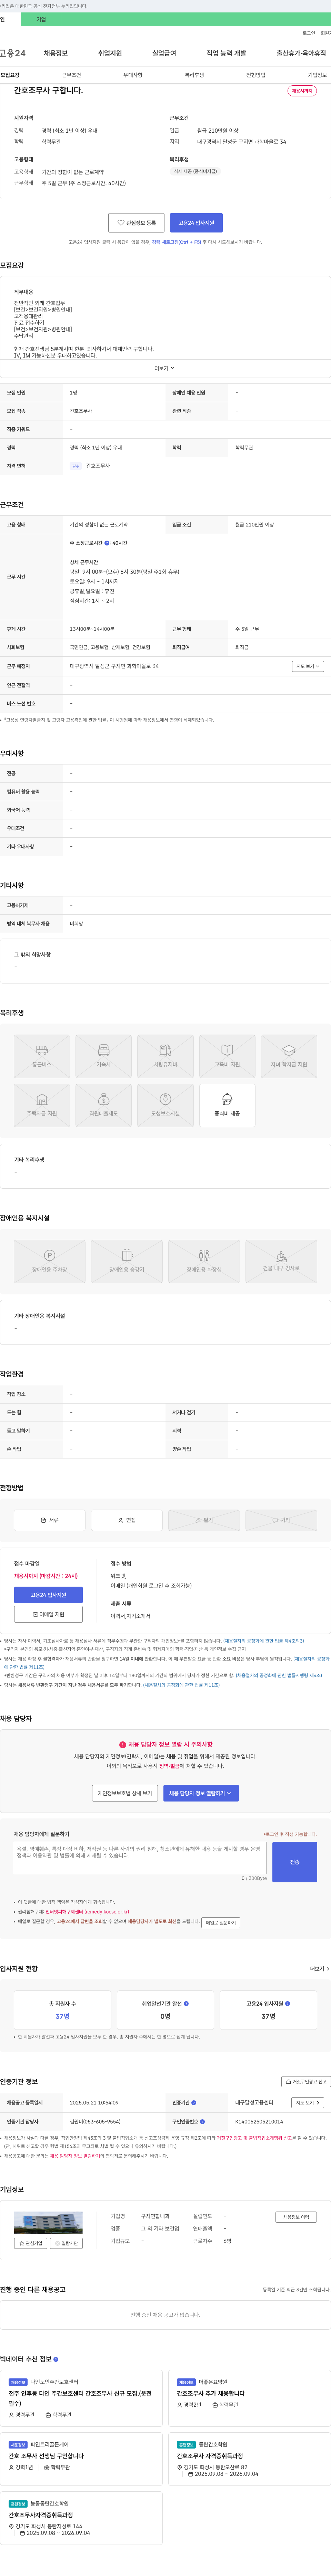Click the 고용24 logo
The image size is (331, 2576).
tap(13, 53)
